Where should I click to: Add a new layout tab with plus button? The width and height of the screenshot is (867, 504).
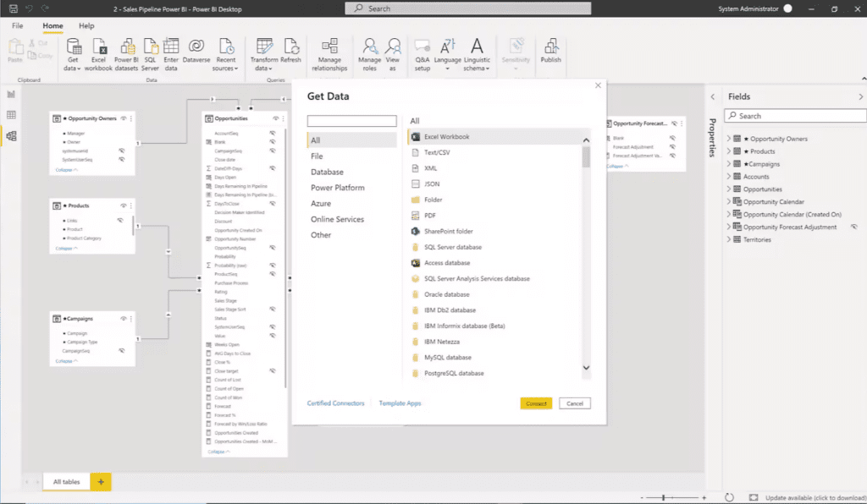point(101,482)
